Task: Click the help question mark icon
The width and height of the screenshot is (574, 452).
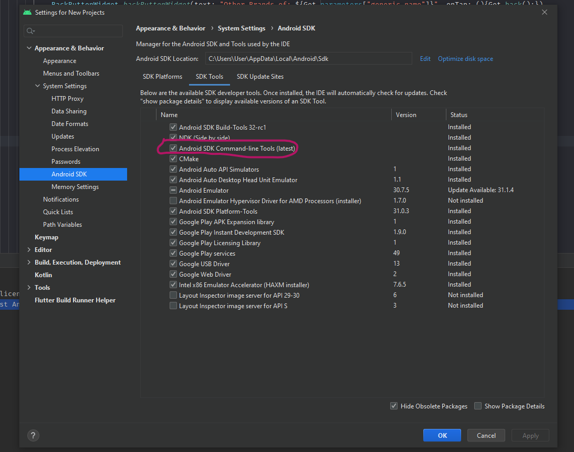Action: tap(33, 435)
